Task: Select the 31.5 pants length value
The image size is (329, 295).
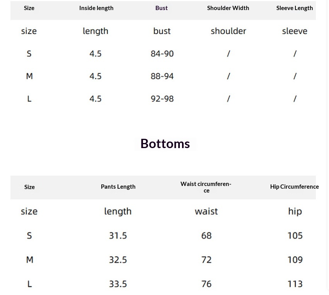Action: [118, 235]
